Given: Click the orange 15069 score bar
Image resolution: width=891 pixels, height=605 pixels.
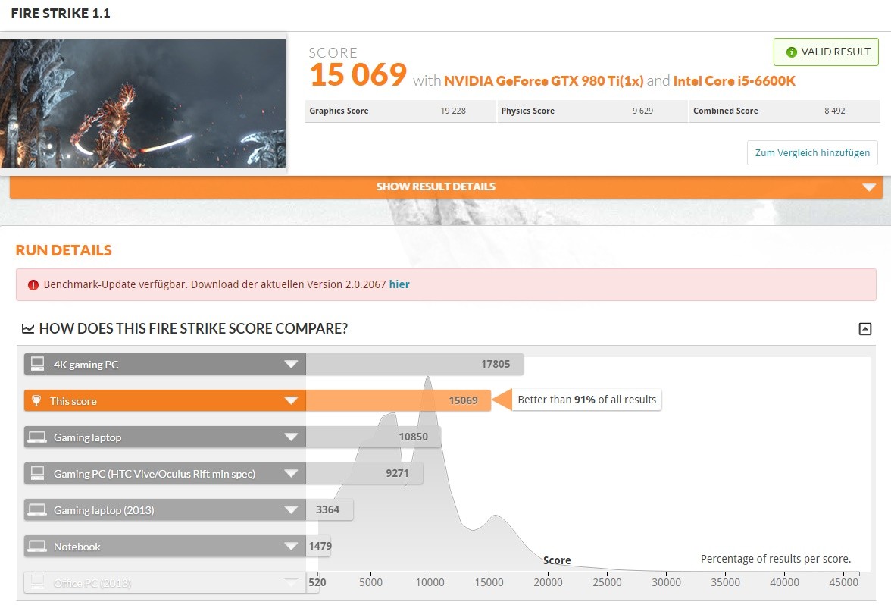Looking at the screenshot, I should tap(398, 400).
